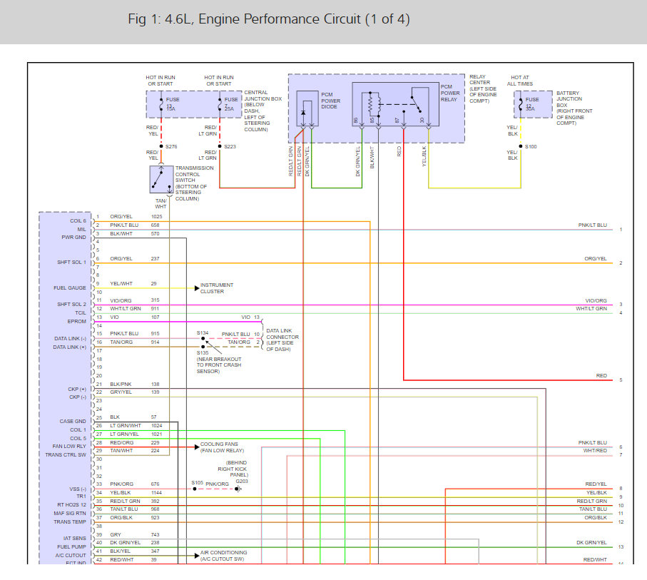Click the 'PCM POWER DIODE' label

(331, 101)
